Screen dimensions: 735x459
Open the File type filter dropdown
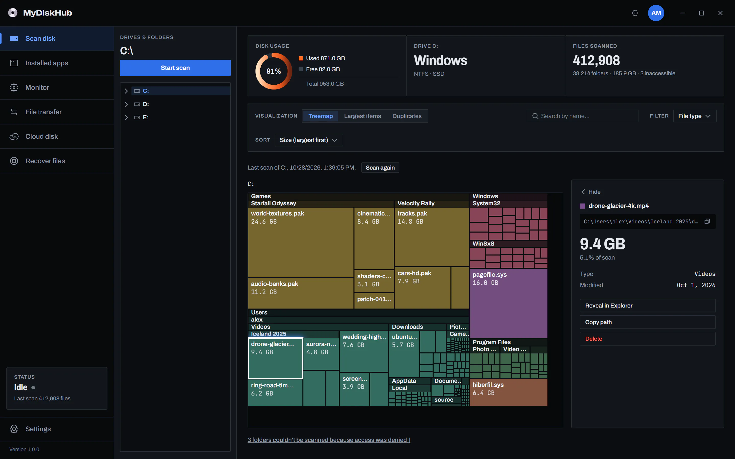pos(695,116)
